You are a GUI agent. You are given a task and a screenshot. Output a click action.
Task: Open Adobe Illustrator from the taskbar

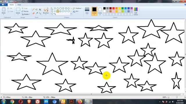[71, 101]
